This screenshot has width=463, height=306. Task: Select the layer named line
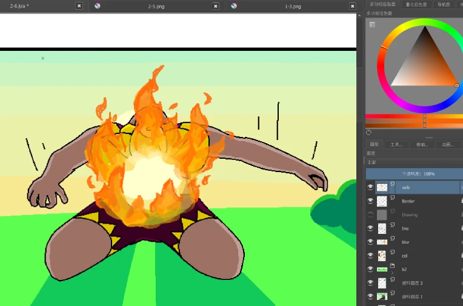point(405,228)
